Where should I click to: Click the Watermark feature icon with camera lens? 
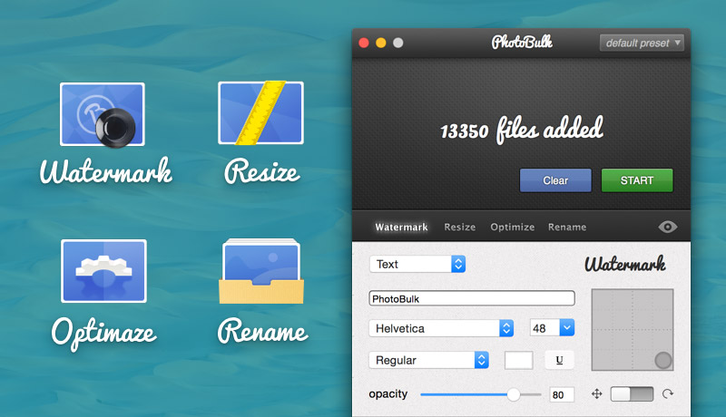point(103,114)
